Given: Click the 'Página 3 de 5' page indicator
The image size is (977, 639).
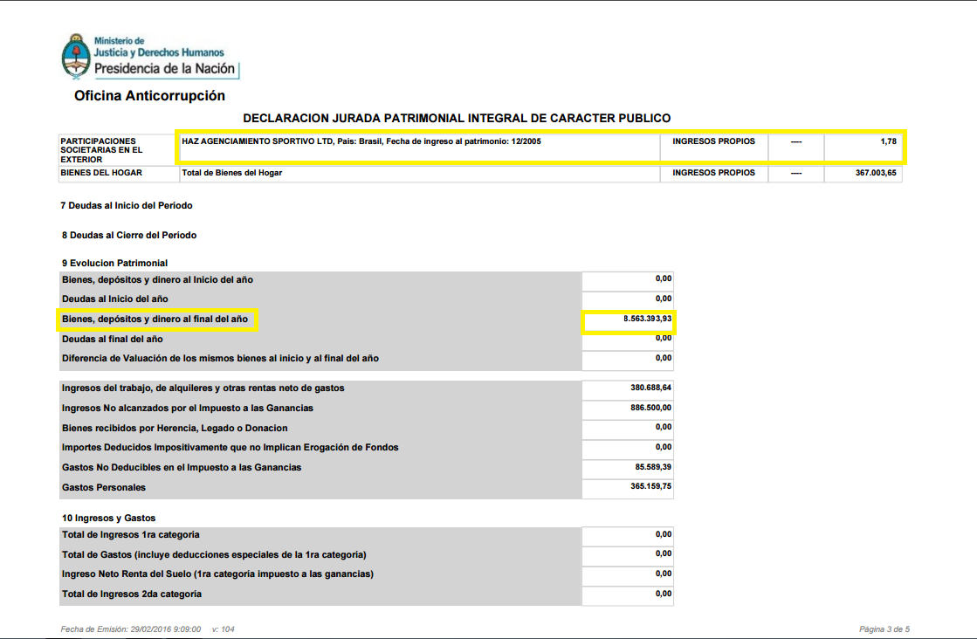Looking at the screenshot, I should pos(884,629).
